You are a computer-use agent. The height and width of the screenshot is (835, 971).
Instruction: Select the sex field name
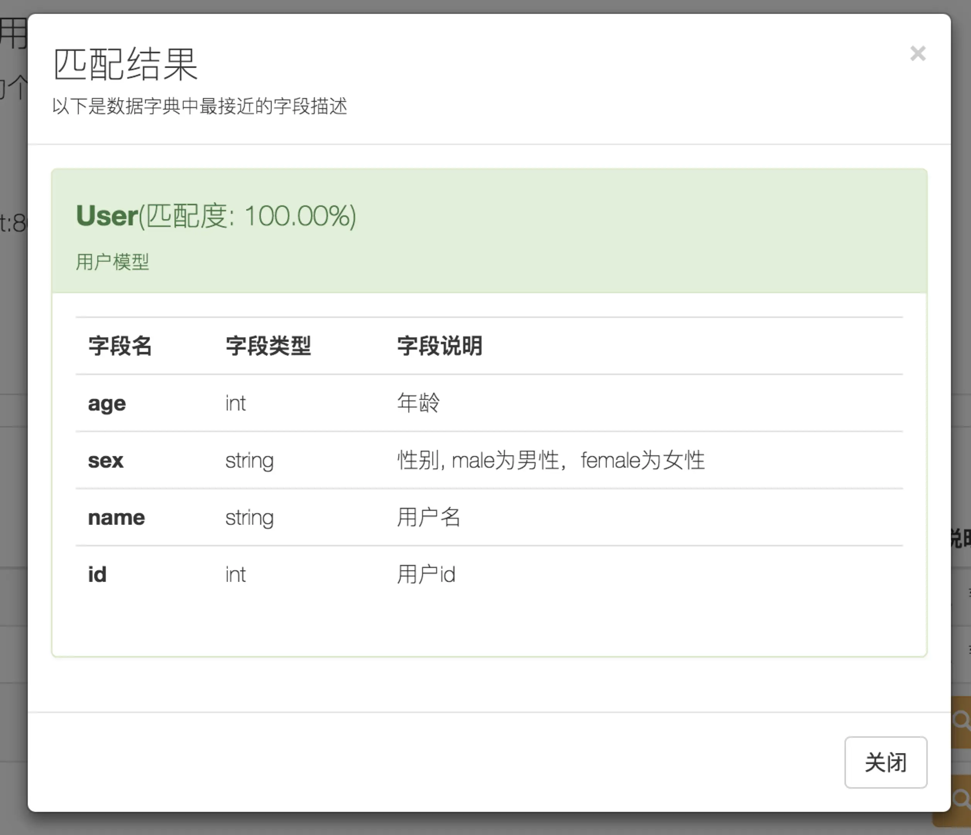click(105, 461)
